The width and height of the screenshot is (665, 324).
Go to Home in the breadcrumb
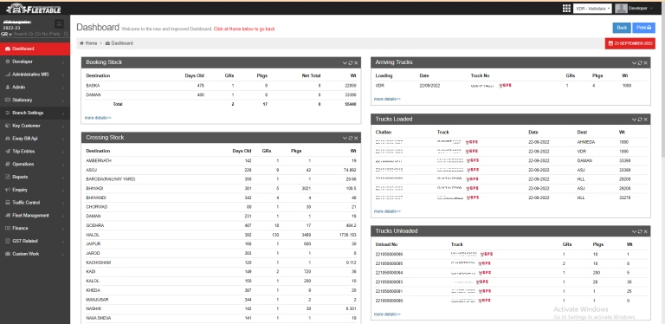(x=88, y=43)
